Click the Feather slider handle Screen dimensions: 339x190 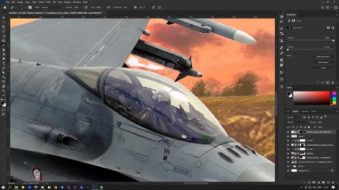(x=288, y=50)
